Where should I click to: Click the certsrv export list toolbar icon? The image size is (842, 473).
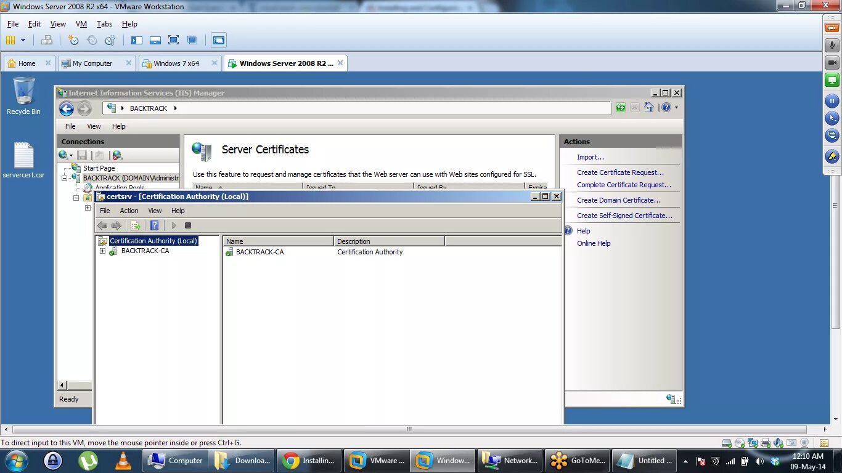tap(136, 225)
